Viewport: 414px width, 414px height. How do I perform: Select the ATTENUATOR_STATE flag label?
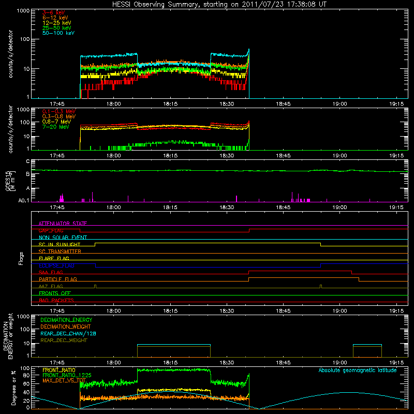(x=63, y=224)
